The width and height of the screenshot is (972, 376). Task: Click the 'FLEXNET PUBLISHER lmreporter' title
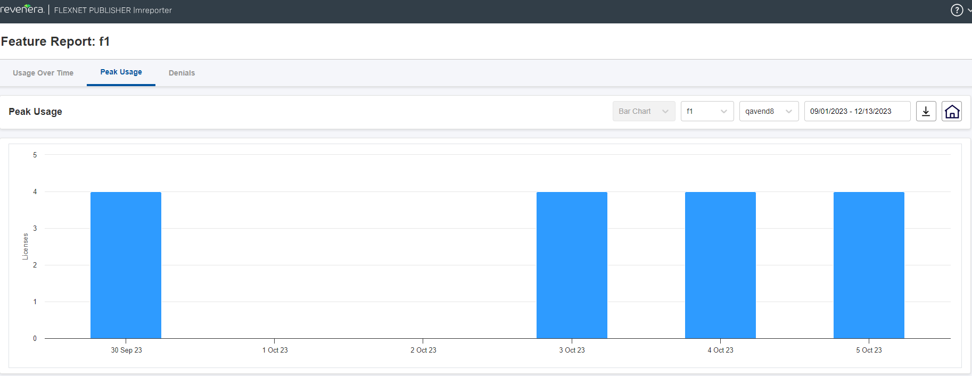[113, 10]
